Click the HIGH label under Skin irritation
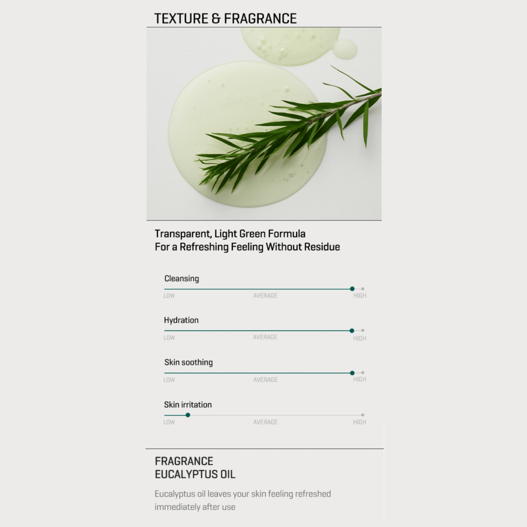Image resolution: width=527 pixels, height=527 pixels. [x=359, y=422]
